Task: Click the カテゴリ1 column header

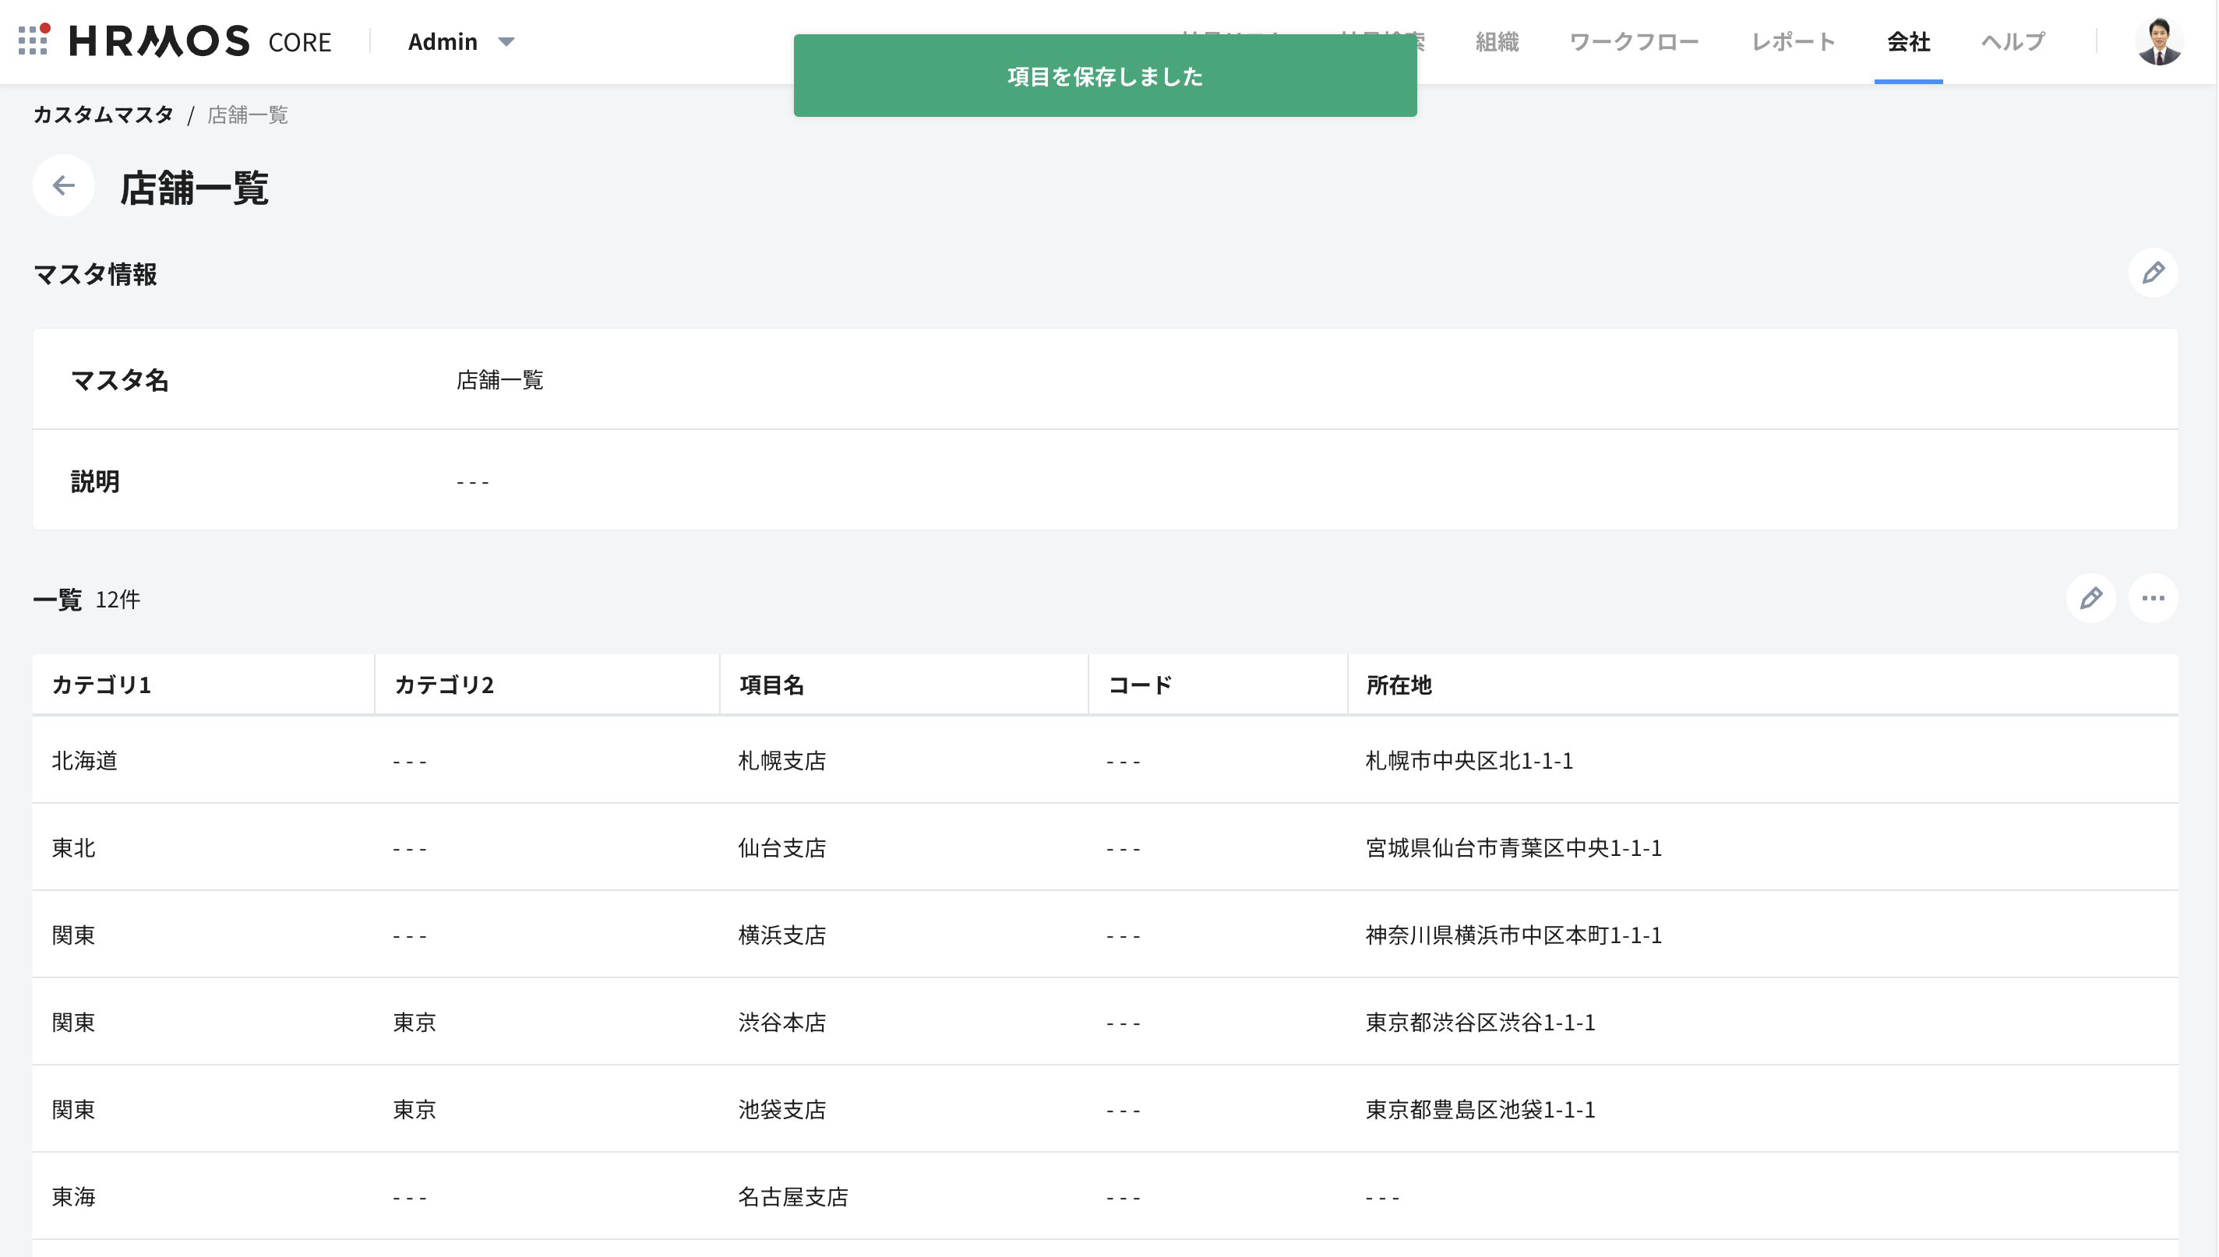Action: click(x=102, y=685)
